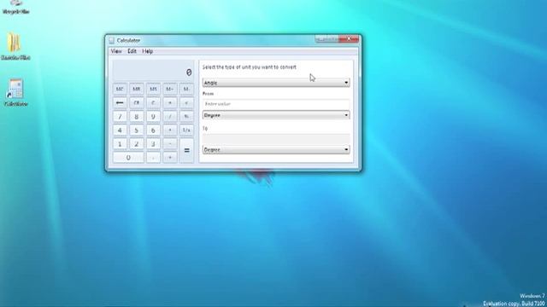Expand the From unit Degree dropdown
The image size is (547, 307).
click(276, 115)
